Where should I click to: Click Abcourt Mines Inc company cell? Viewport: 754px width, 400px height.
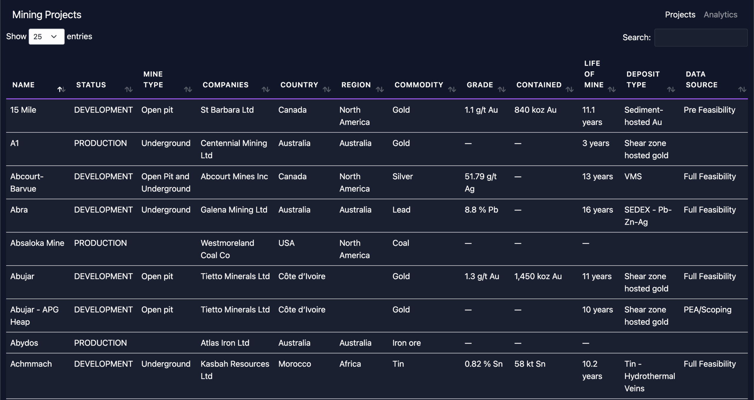click(234, 176)
